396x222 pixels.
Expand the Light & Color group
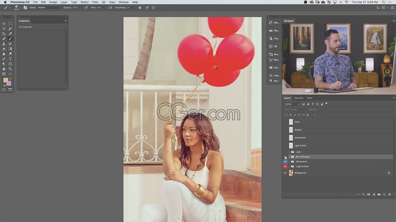(289, 166)
